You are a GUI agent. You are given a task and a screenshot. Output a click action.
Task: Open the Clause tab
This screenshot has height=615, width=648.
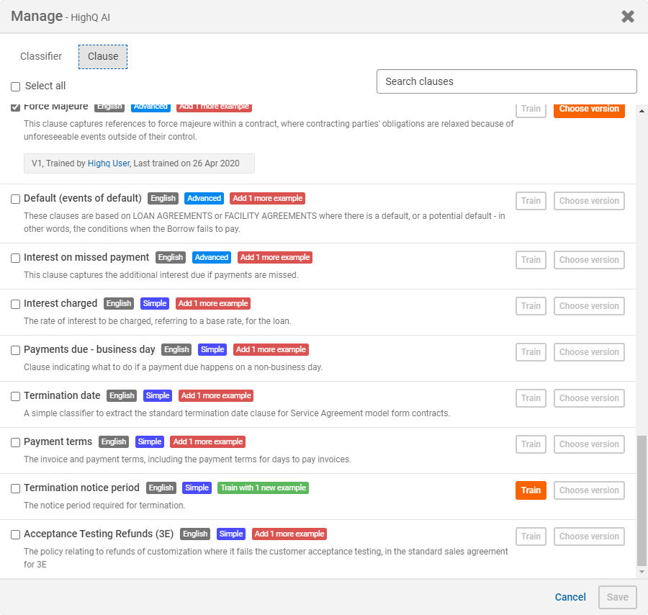(x=103, y=57)
